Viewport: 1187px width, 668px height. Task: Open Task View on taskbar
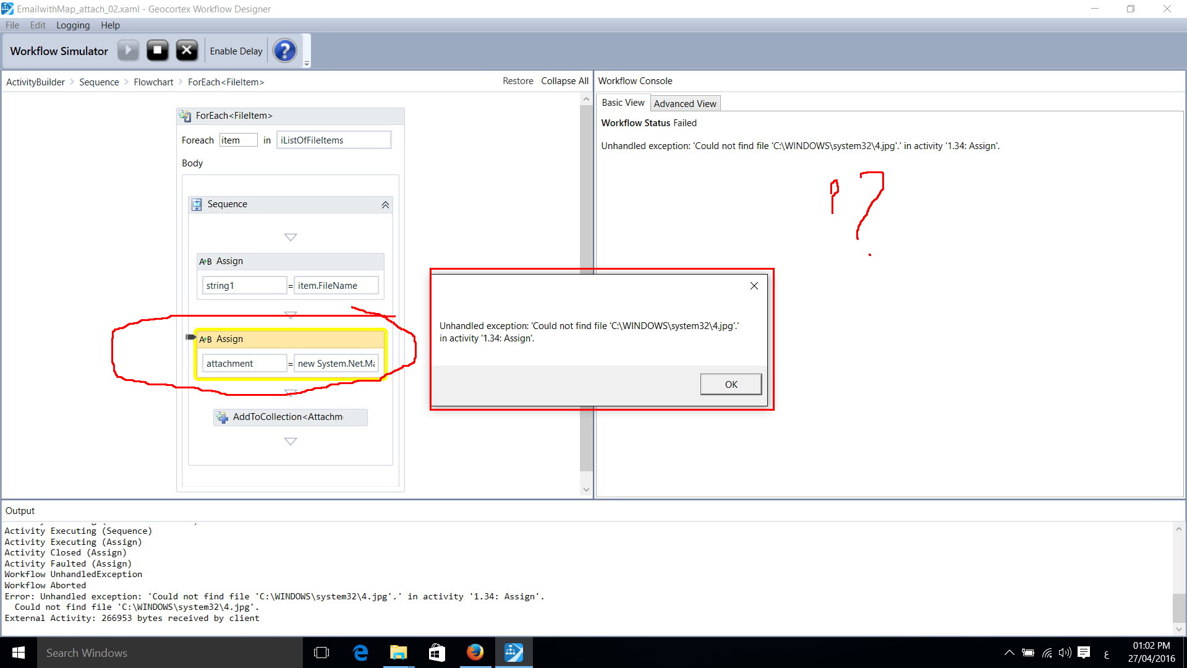tap(321, 653)
